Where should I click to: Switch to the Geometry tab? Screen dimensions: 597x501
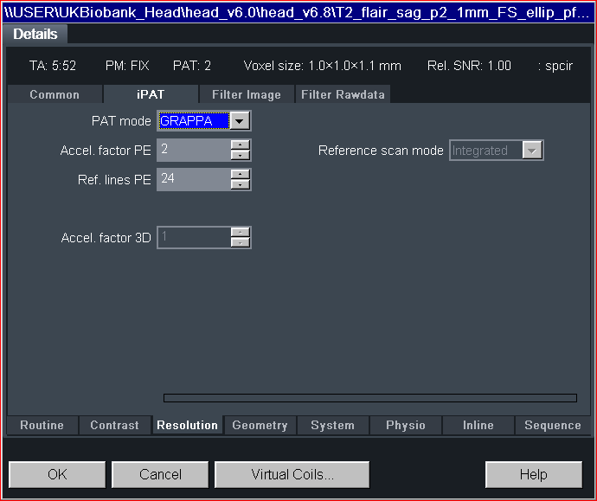click(260, 426)
